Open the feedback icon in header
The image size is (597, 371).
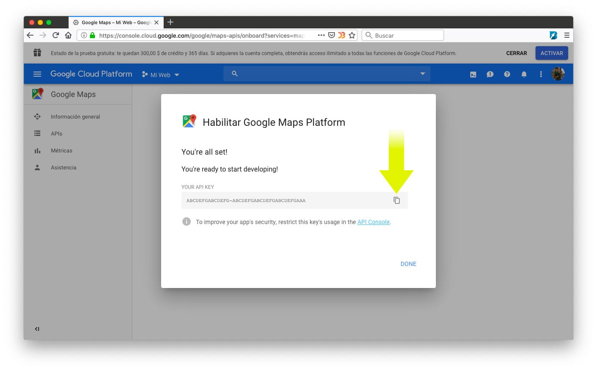(x=490, y=74)
